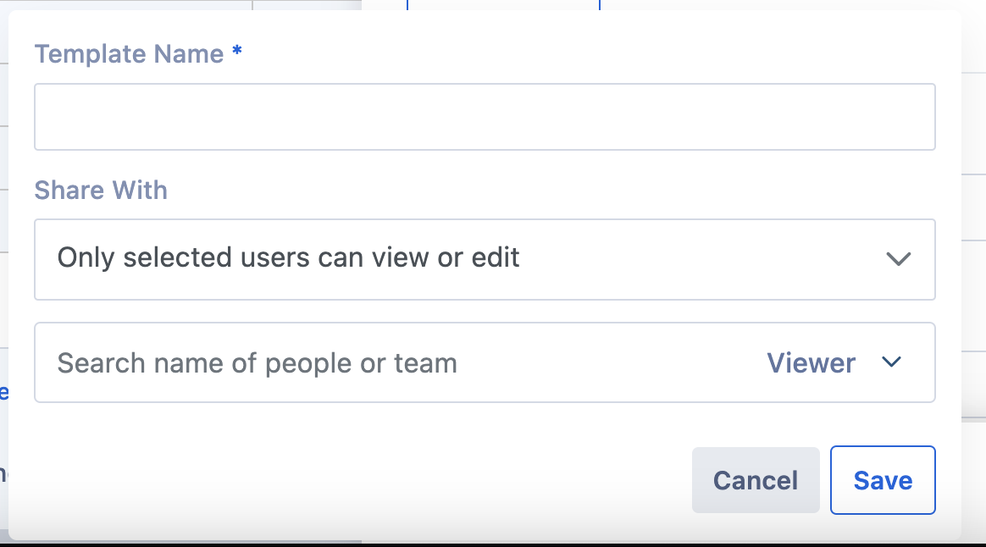Screen dimensions: 986x547
Task: Click right end of Template Name field
Action: [915, 117]
